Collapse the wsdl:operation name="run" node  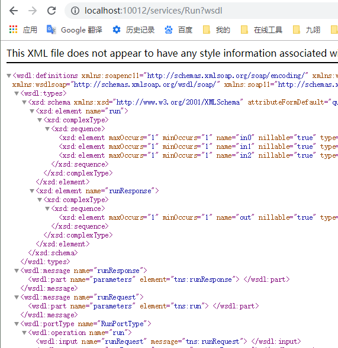[24, 333]
